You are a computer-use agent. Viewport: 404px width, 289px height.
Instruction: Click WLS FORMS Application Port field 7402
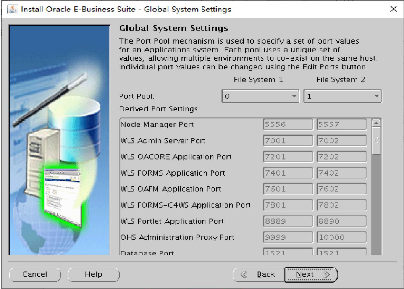[x=342, y=173]
